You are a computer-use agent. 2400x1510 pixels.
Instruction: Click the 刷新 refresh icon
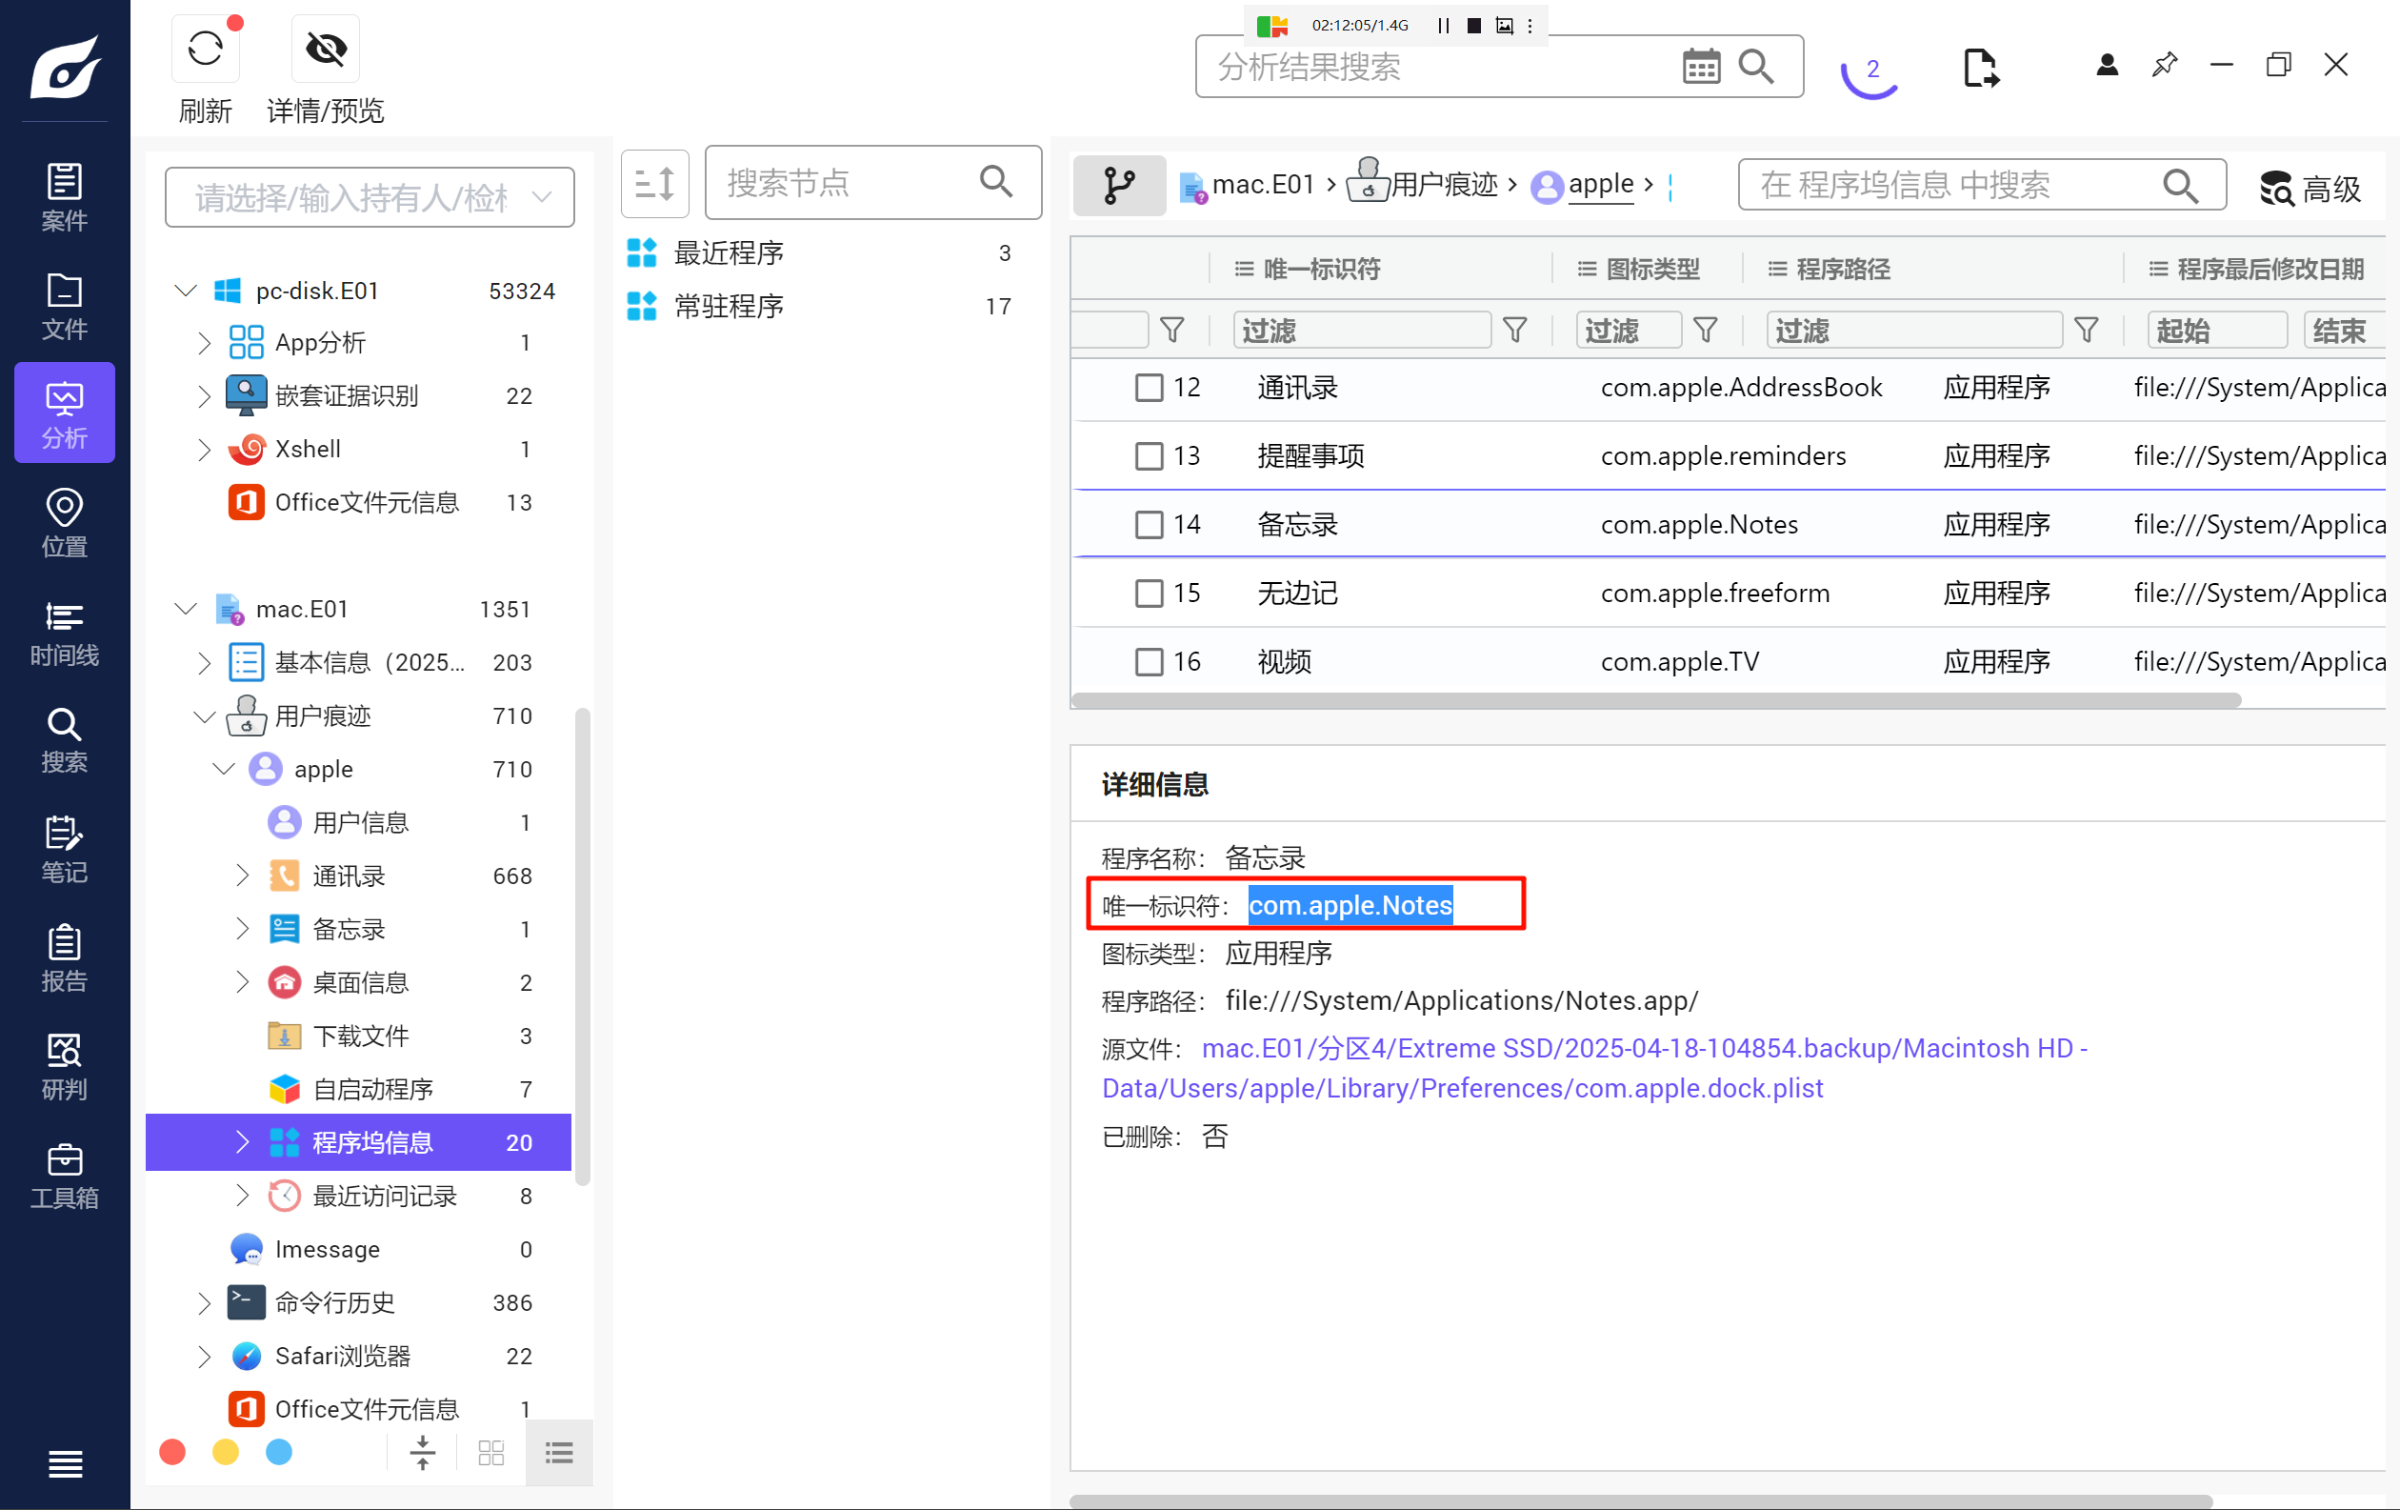tap(206, 48)
